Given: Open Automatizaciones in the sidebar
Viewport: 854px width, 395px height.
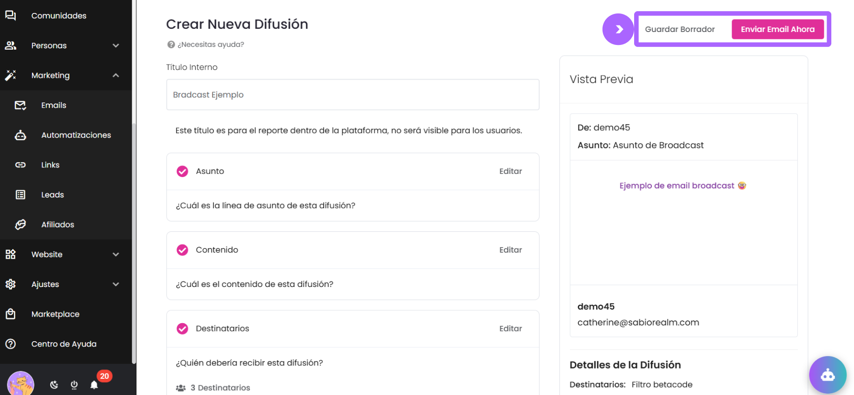Looking at the screenshot, I should [76, 135].
